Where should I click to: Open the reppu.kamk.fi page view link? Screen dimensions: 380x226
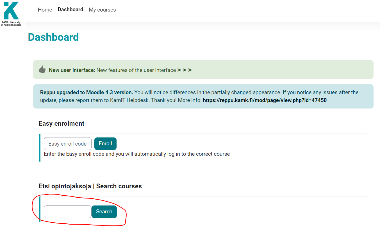tap(265, 100)
